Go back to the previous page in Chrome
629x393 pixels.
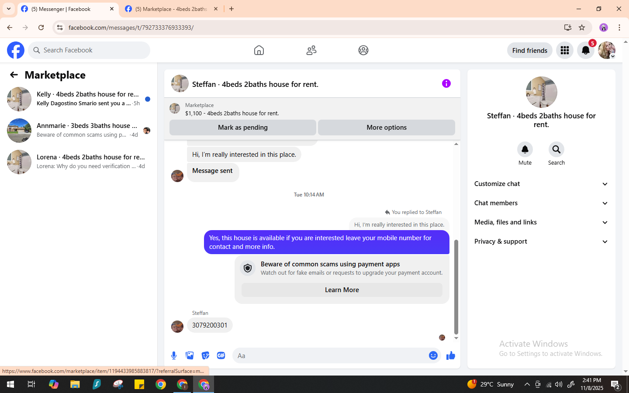click(10, 28)
